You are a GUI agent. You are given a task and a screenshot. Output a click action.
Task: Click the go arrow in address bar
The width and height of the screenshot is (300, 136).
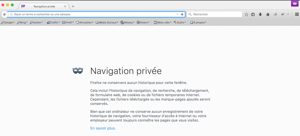coord(182,14)
